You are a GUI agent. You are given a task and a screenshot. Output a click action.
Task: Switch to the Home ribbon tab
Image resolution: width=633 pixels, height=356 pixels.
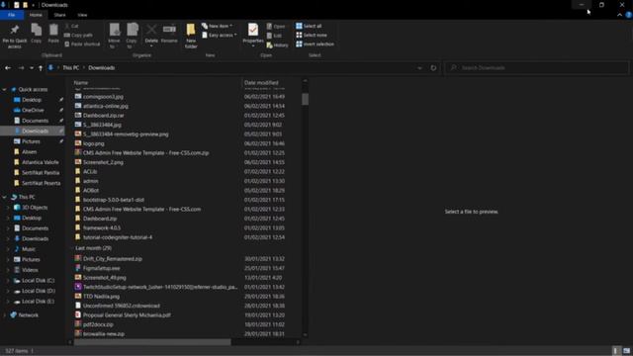(36, 15)
